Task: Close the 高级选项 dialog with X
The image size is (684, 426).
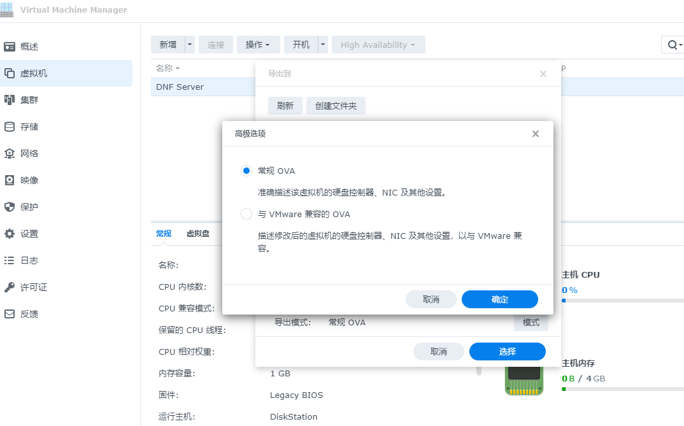Action: [x=535, y=134]
